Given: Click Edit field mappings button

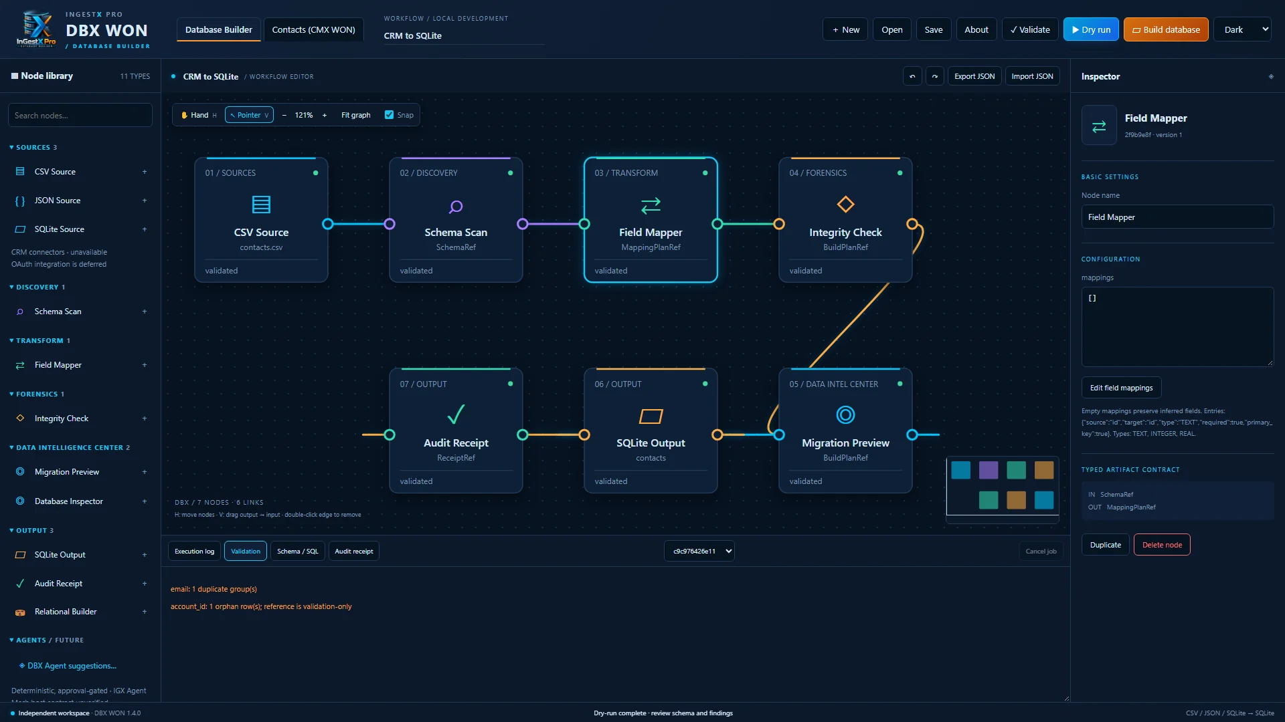Looking at the screenshot, I should click(1122, 388).
